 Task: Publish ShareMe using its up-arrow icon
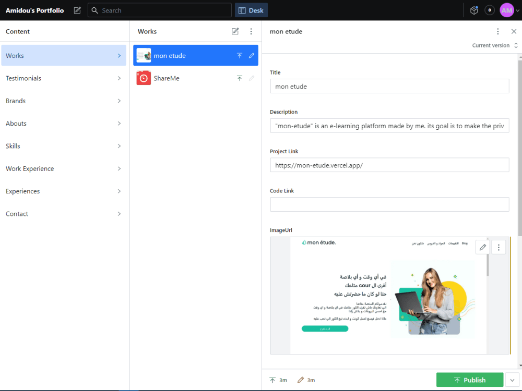coord(240,78)
